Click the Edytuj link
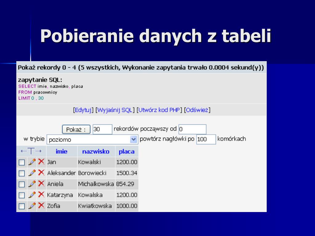 [83, 110]
